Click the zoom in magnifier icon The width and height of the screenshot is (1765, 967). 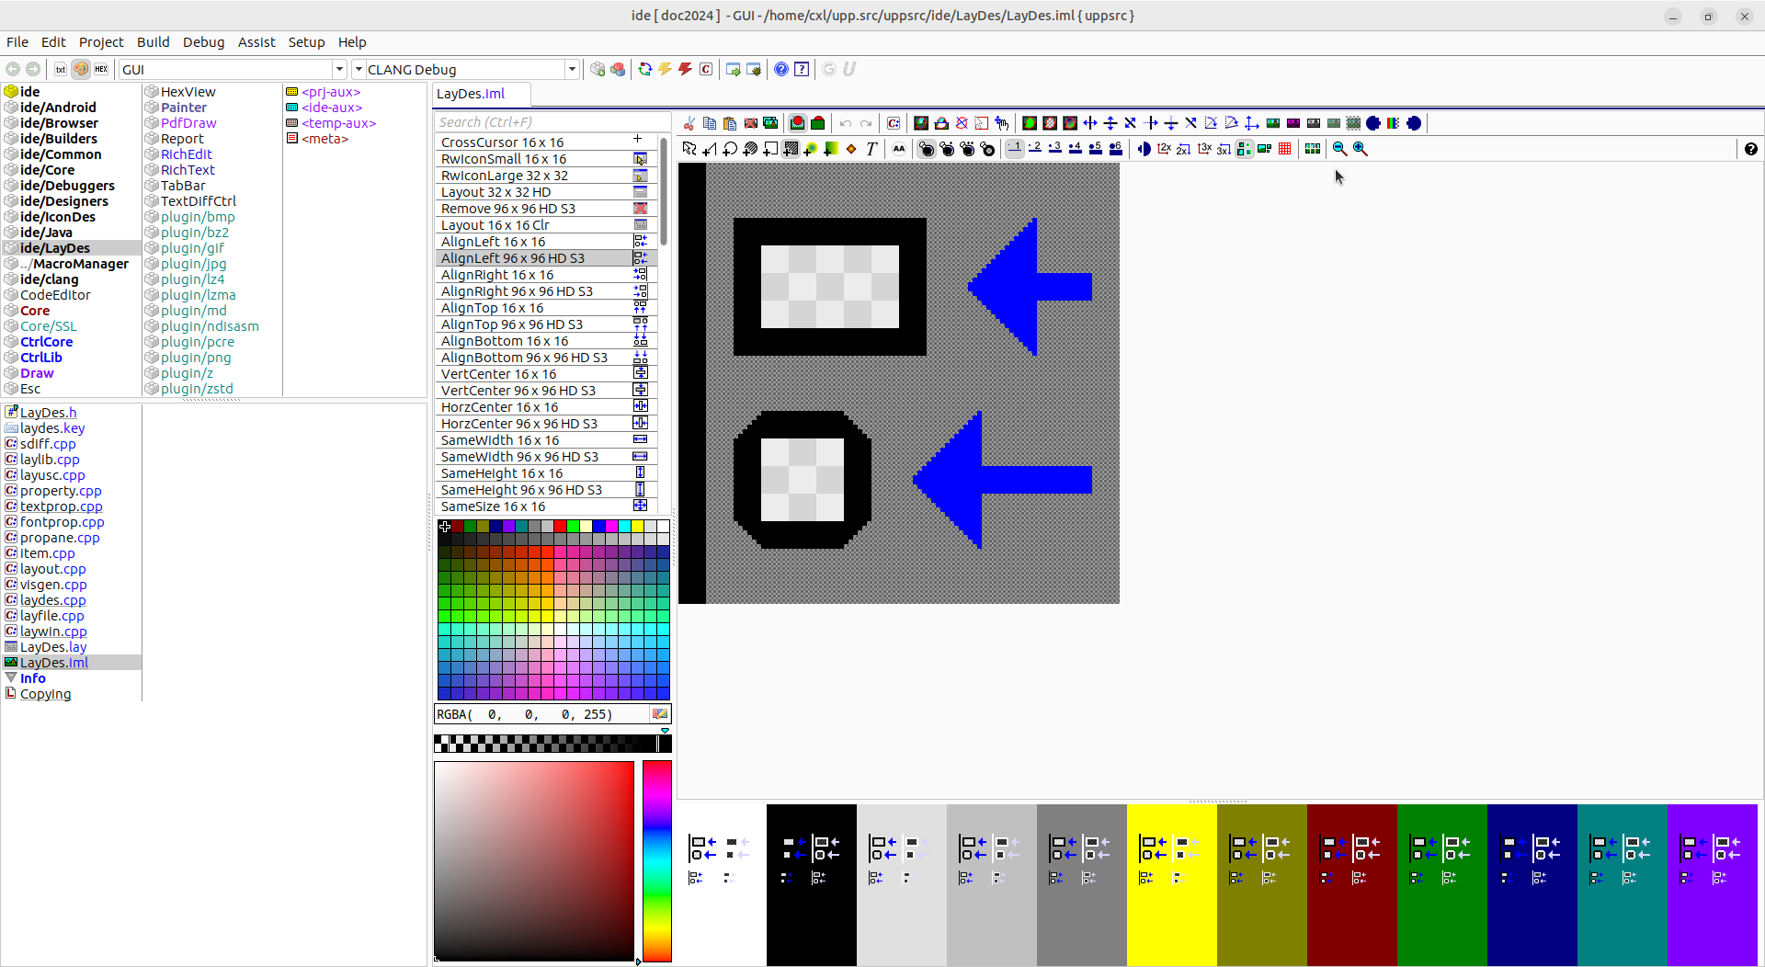tap(1361, 149)
